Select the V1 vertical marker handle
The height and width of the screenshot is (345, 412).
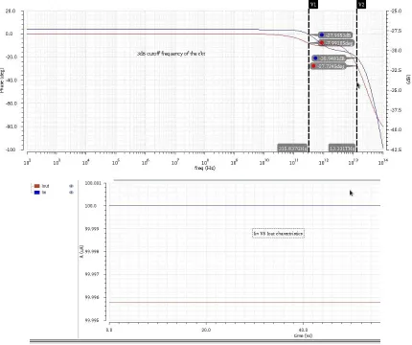click(313, 5)
